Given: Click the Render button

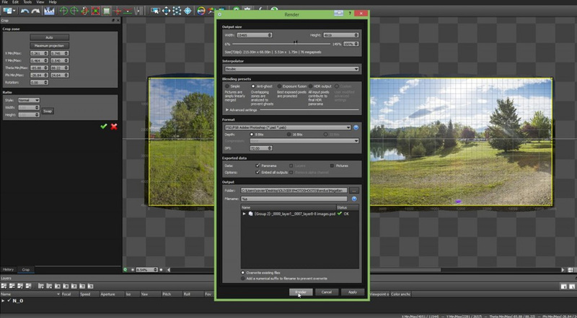Looking at the screenshot, I should coord(301,292).
